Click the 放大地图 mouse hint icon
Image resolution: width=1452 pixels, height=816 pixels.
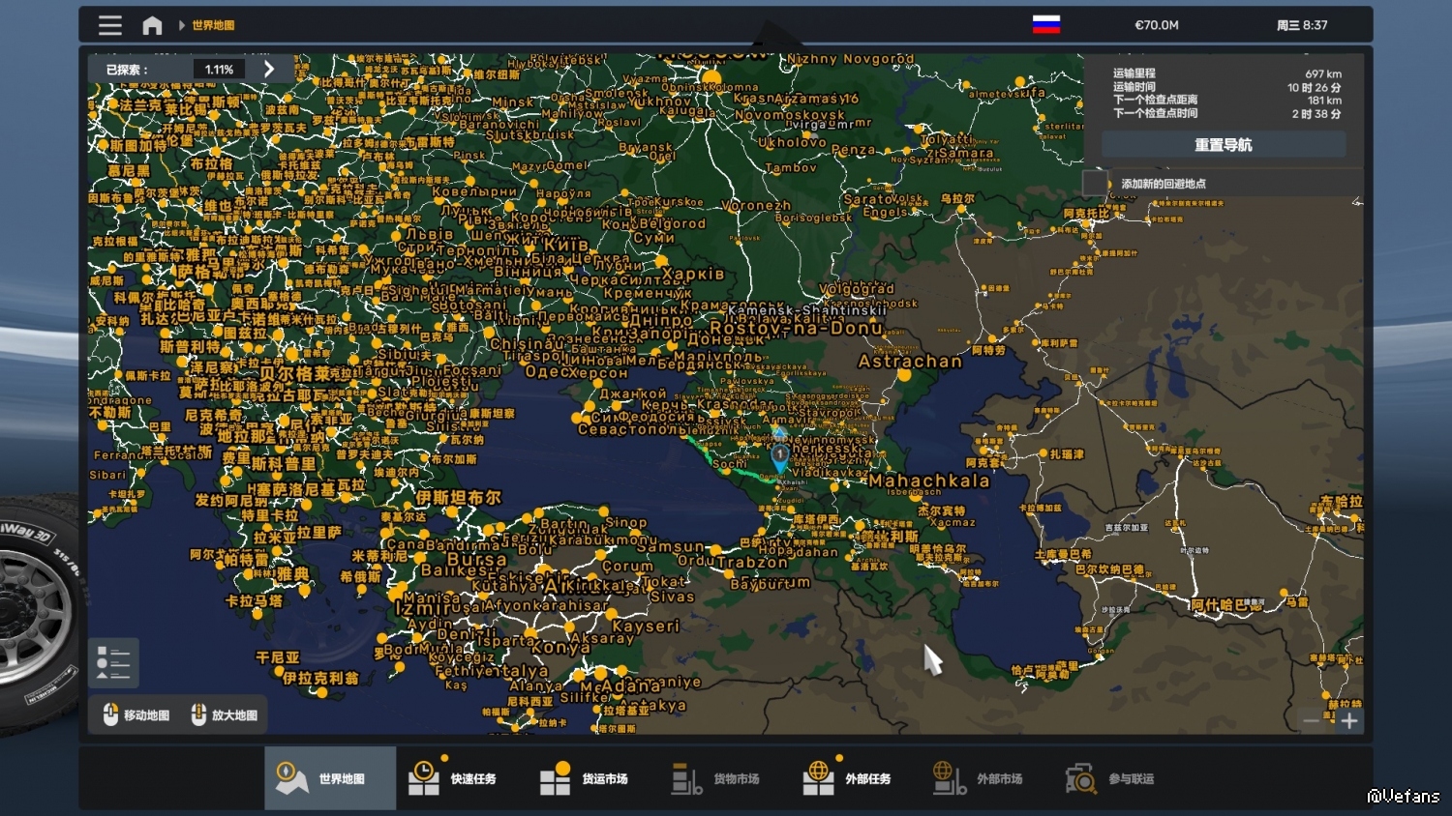click(198, 714)
